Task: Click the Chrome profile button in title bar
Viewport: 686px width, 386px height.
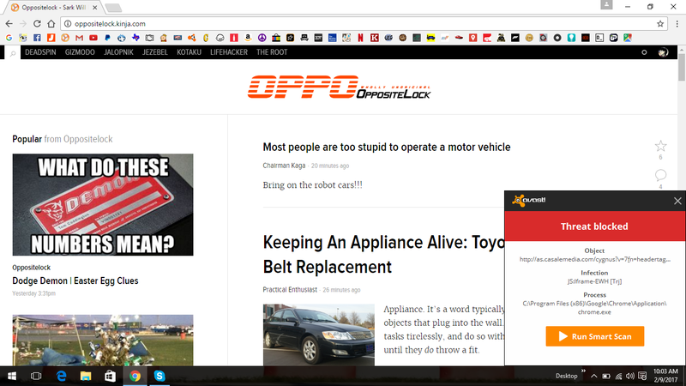Action: click(606, 5)
